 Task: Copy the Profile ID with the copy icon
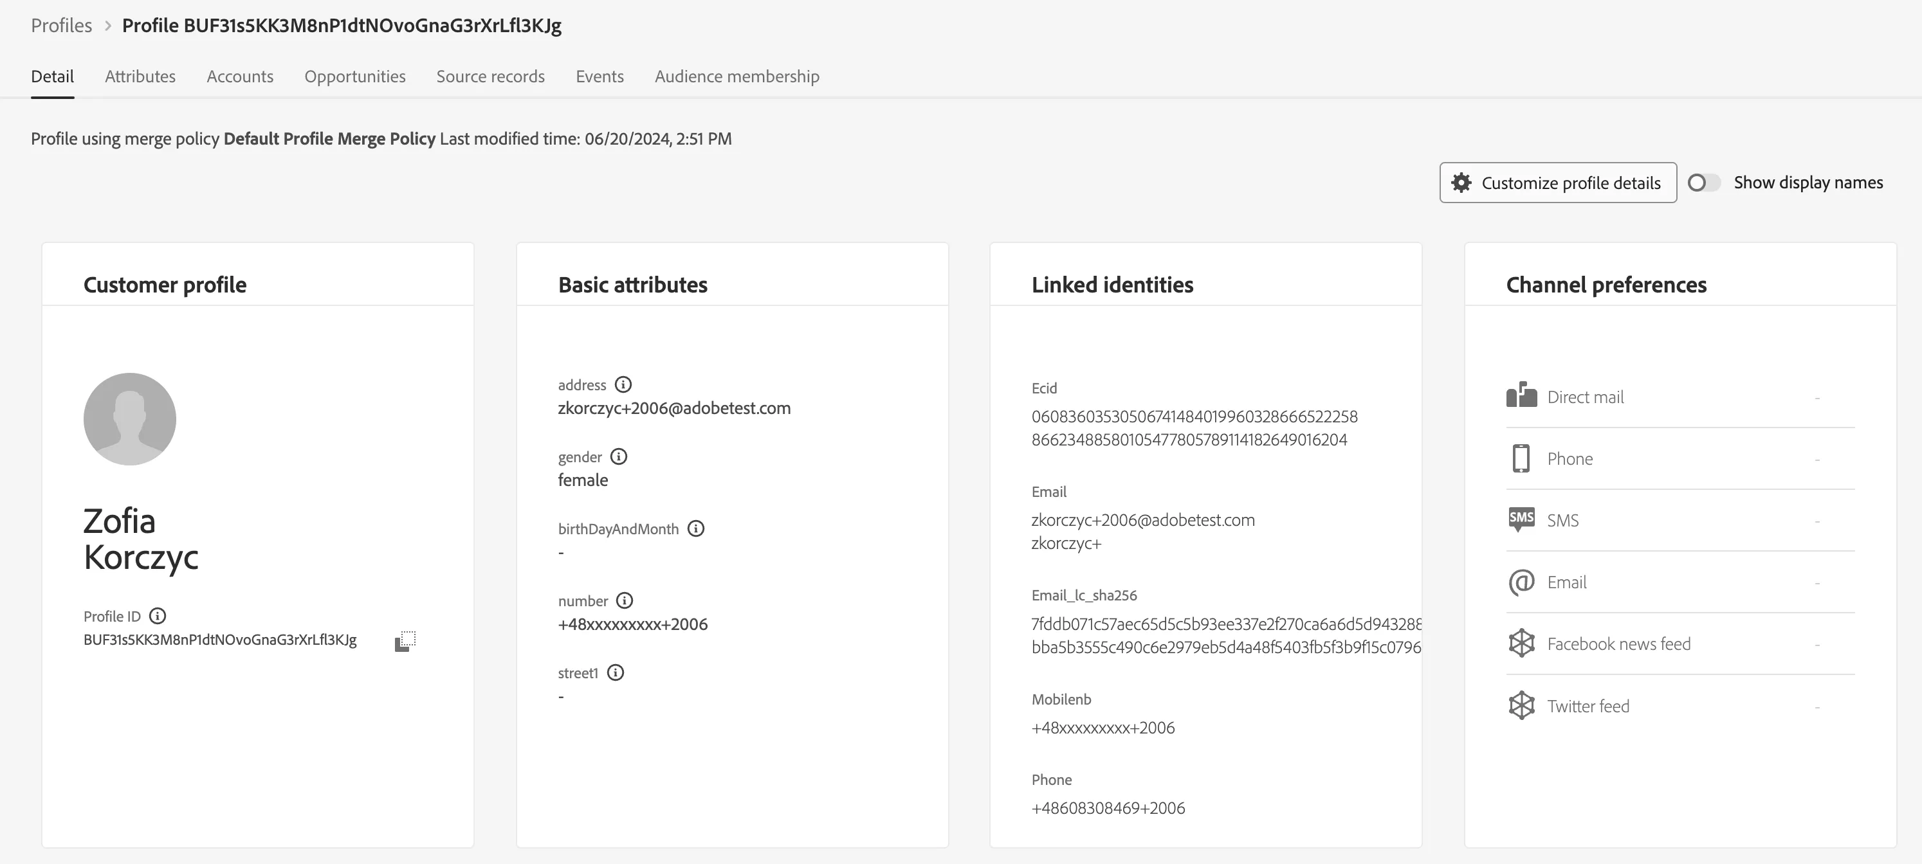405,641
